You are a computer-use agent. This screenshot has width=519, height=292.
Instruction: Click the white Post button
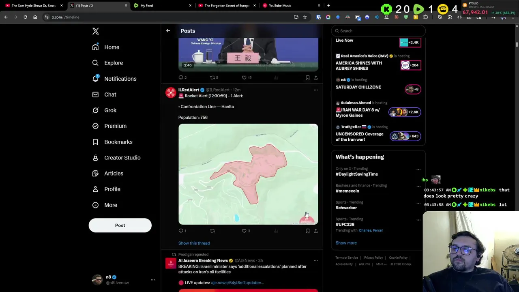tap(120, 225)
